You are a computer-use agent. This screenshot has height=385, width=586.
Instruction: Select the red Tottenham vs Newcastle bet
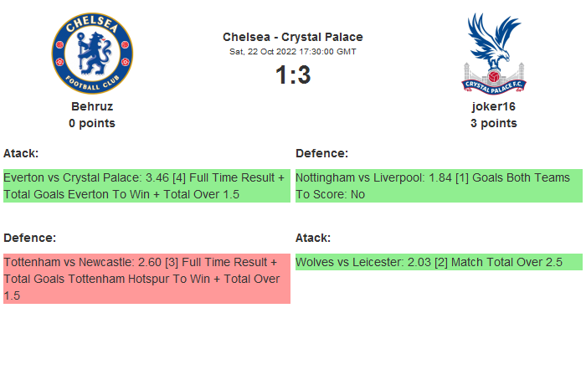point(146,279)
